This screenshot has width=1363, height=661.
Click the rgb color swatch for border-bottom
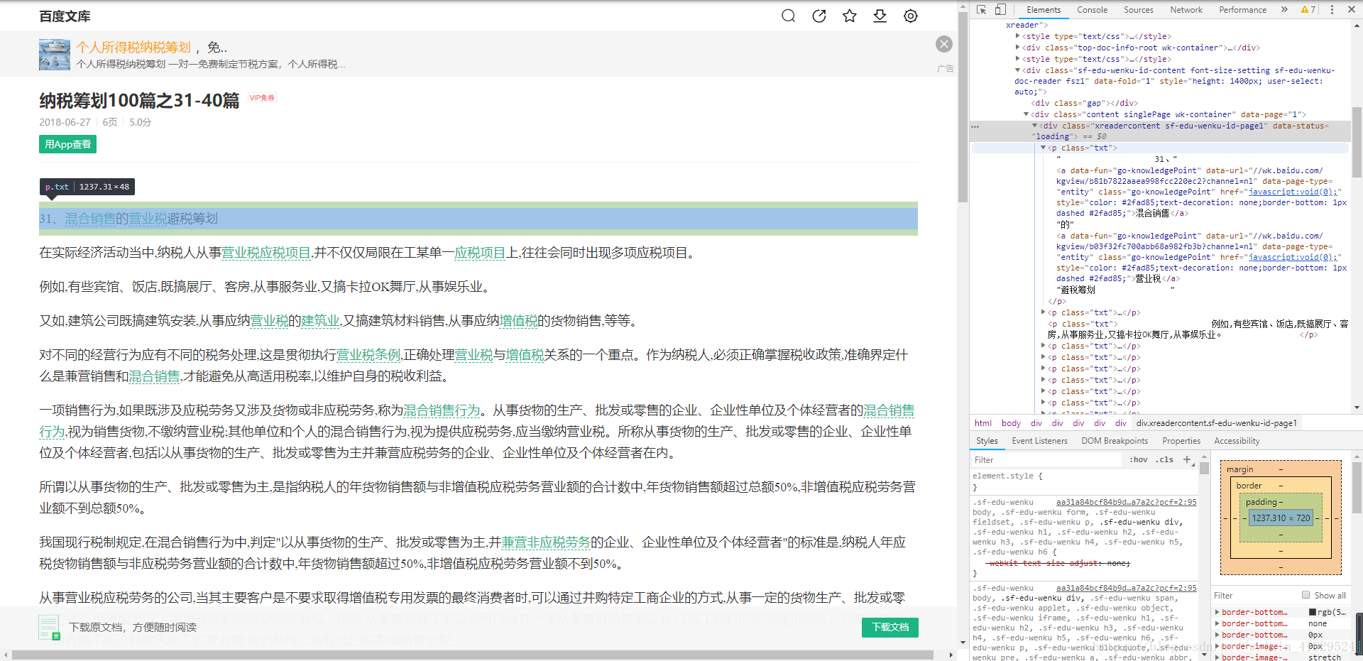click(x=1313, y=612)
